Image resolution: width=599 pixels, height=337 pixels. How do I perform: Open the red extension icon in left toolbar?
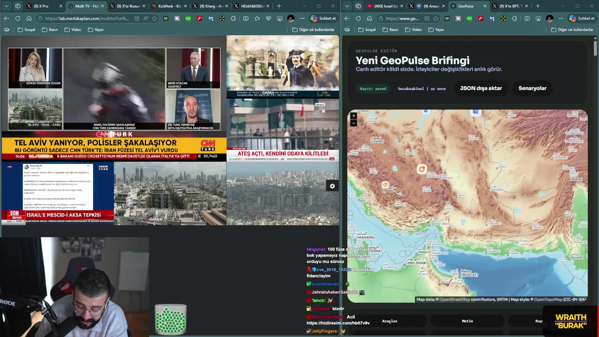point(199,18)
